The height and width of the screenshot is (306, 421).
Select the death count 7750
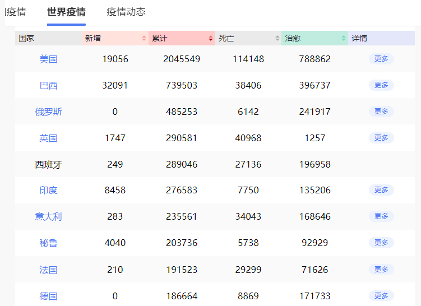[248, 191]
